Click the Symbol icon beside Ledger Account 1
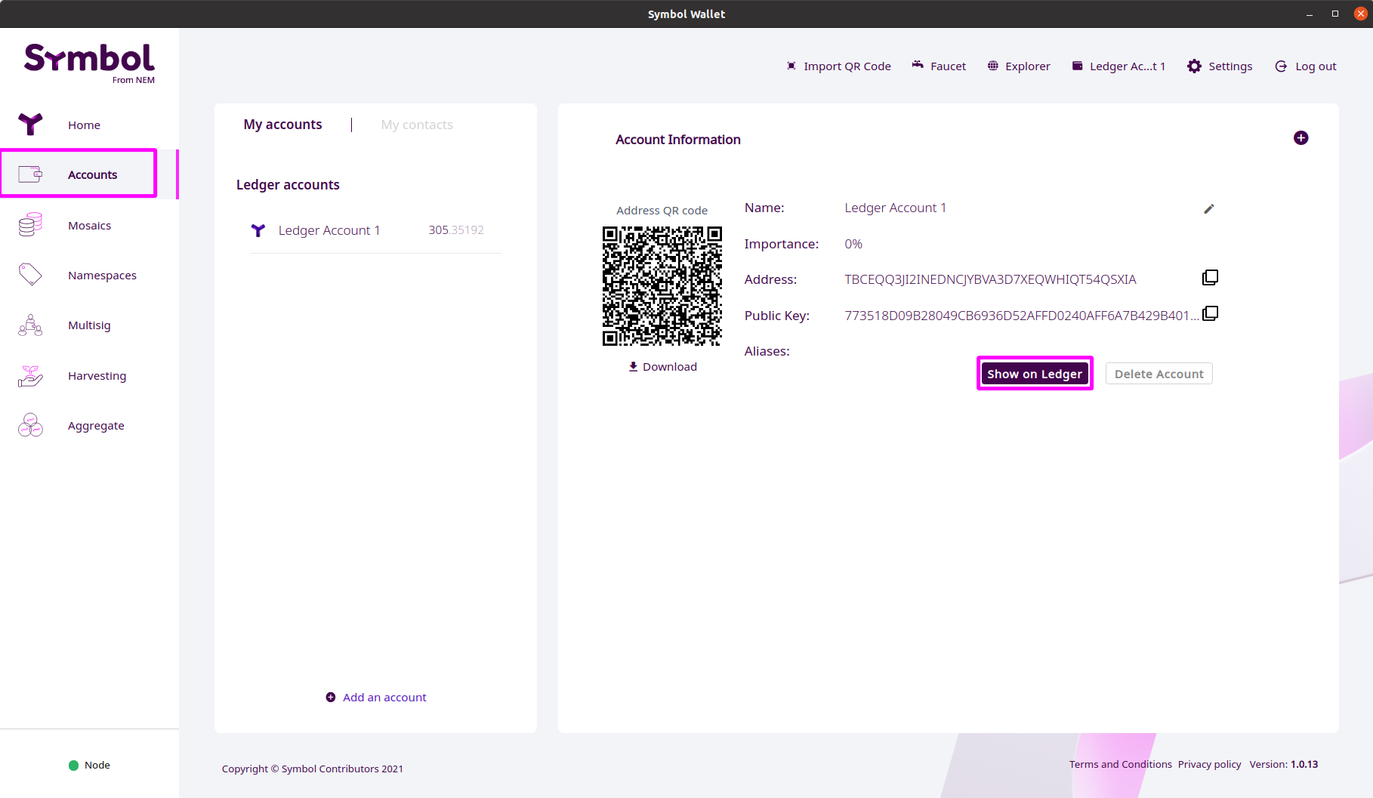 coord(258,230)
